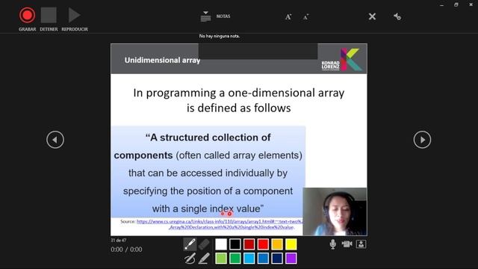Open the recording settings icon
The height and width of the screenshot is (269, 478).
point(397,16)
